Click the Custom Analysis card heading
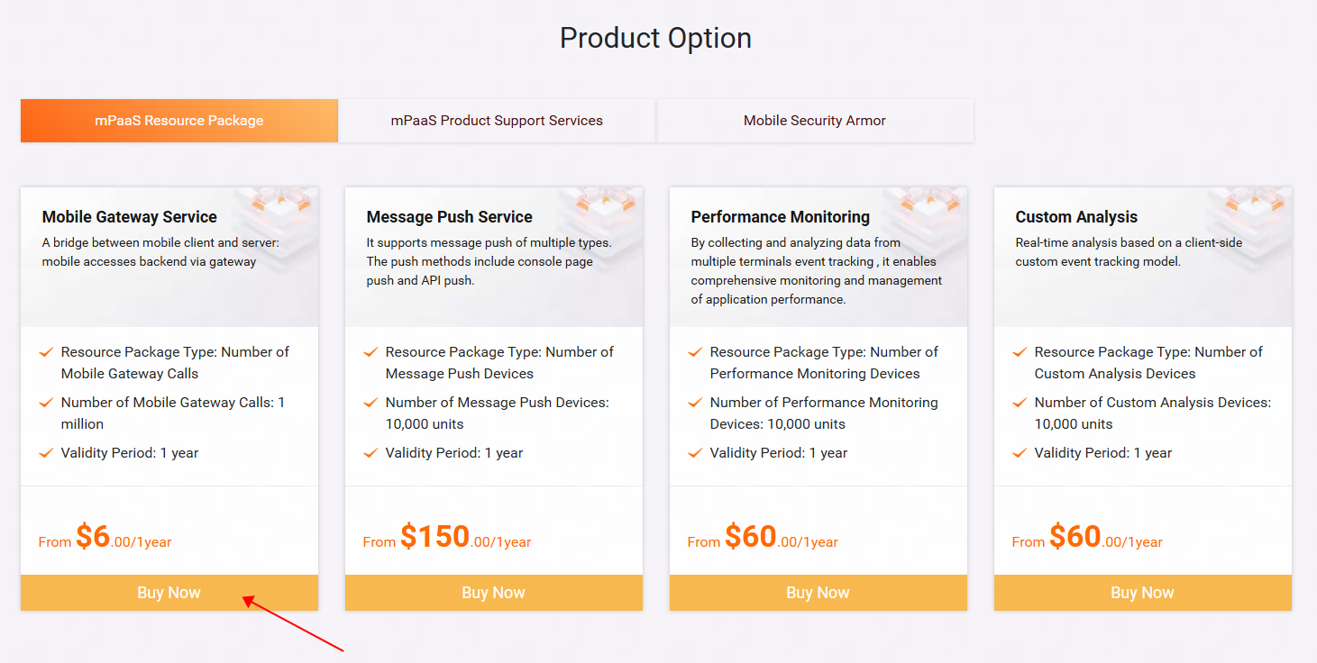Viewport: 1317px width, 663px height. (1076, 217)
